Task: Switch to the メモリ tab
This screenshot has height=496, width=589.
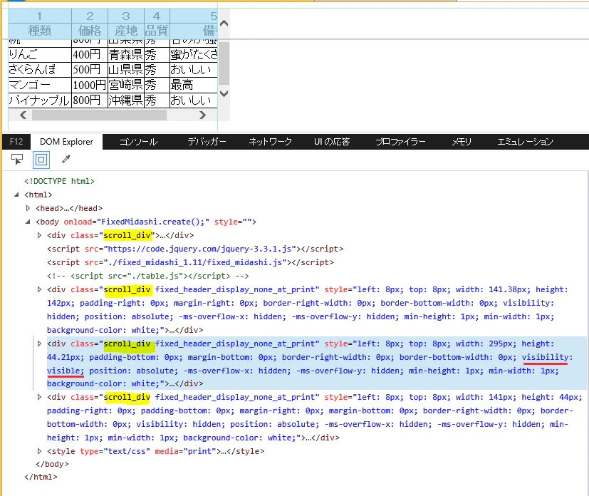Action: click(x=462, y=142)
